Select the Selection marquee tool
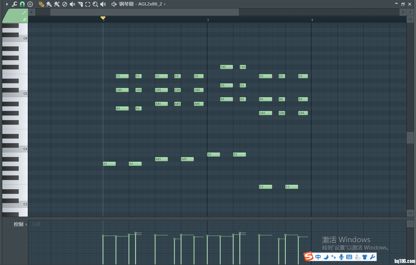The height and width of the screenshot is (265, 416). [88, 4]
